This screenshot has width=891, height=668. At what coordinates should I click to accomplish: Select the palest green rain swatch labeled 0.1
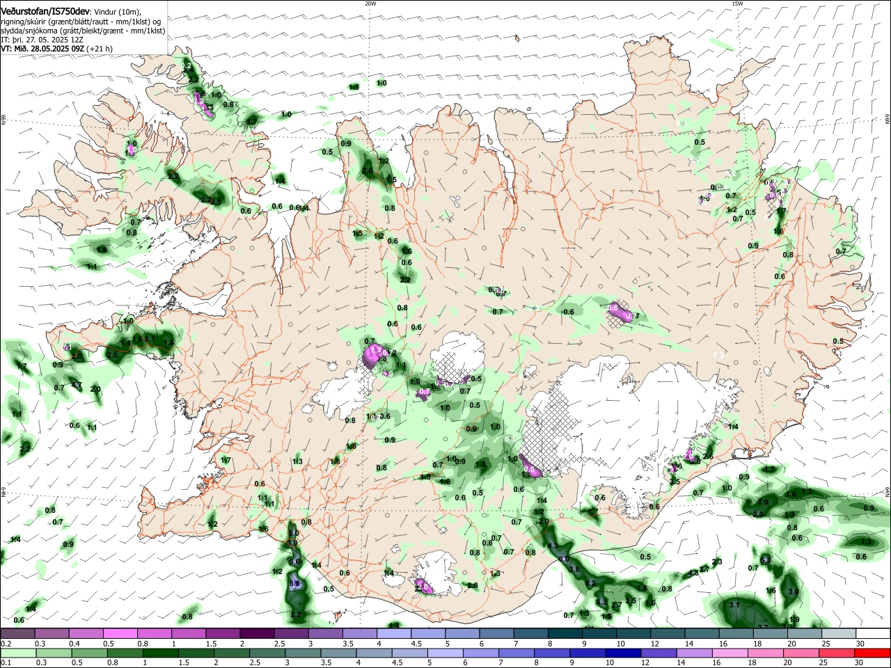coord(17,653)
